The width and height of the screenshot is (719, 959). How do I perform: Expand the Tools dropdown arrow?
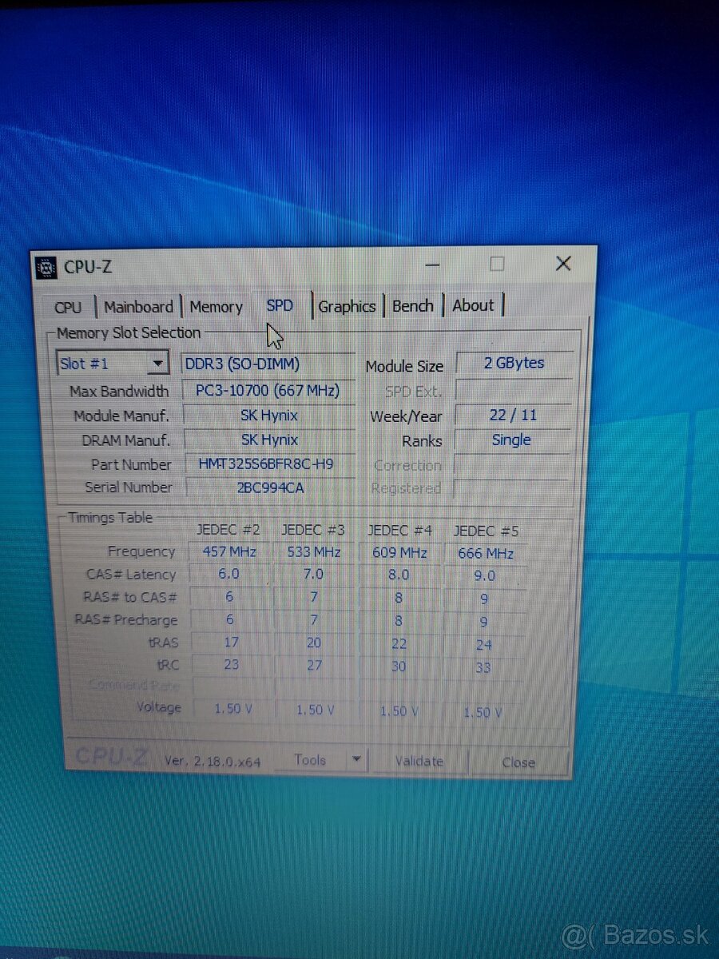[x=357, y=760]
